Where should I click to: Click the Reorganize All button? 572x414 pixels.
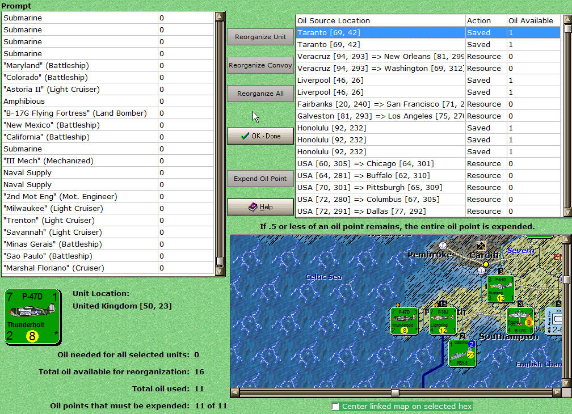[x=260, y=94]
